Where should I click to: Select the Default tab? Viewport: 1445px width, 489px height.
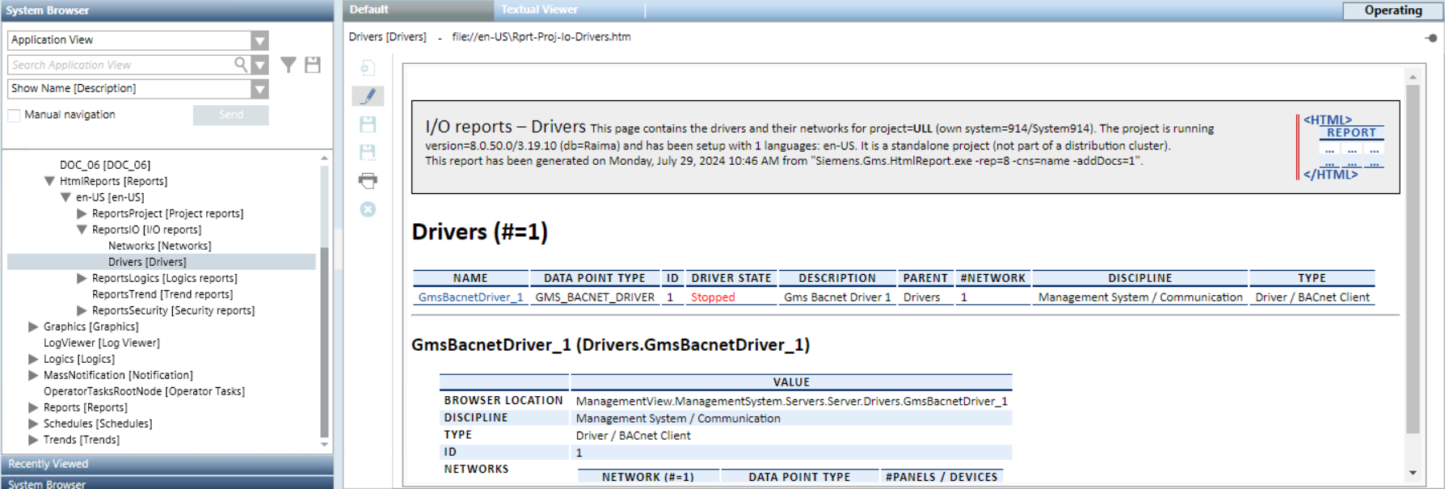pyautogui.click(x=369, y=10)
